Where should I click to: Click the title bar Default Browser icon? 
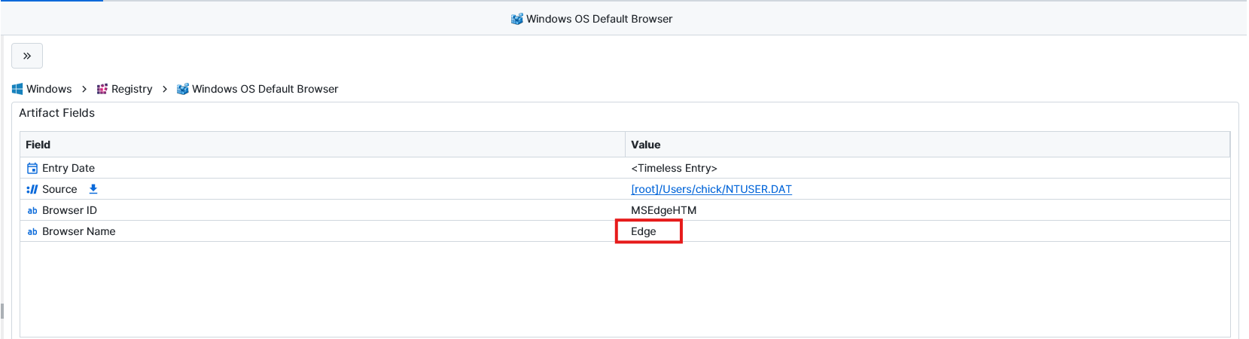516,19
